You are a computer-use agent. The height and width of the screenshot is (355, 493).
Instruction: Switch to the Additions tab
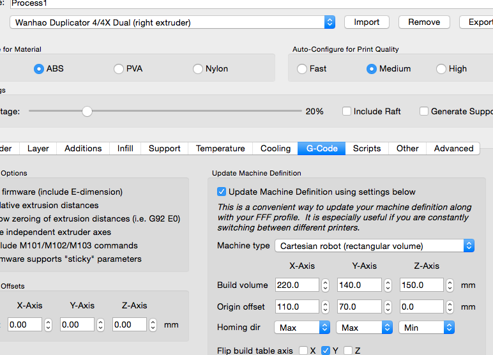[x=83, y=148]
